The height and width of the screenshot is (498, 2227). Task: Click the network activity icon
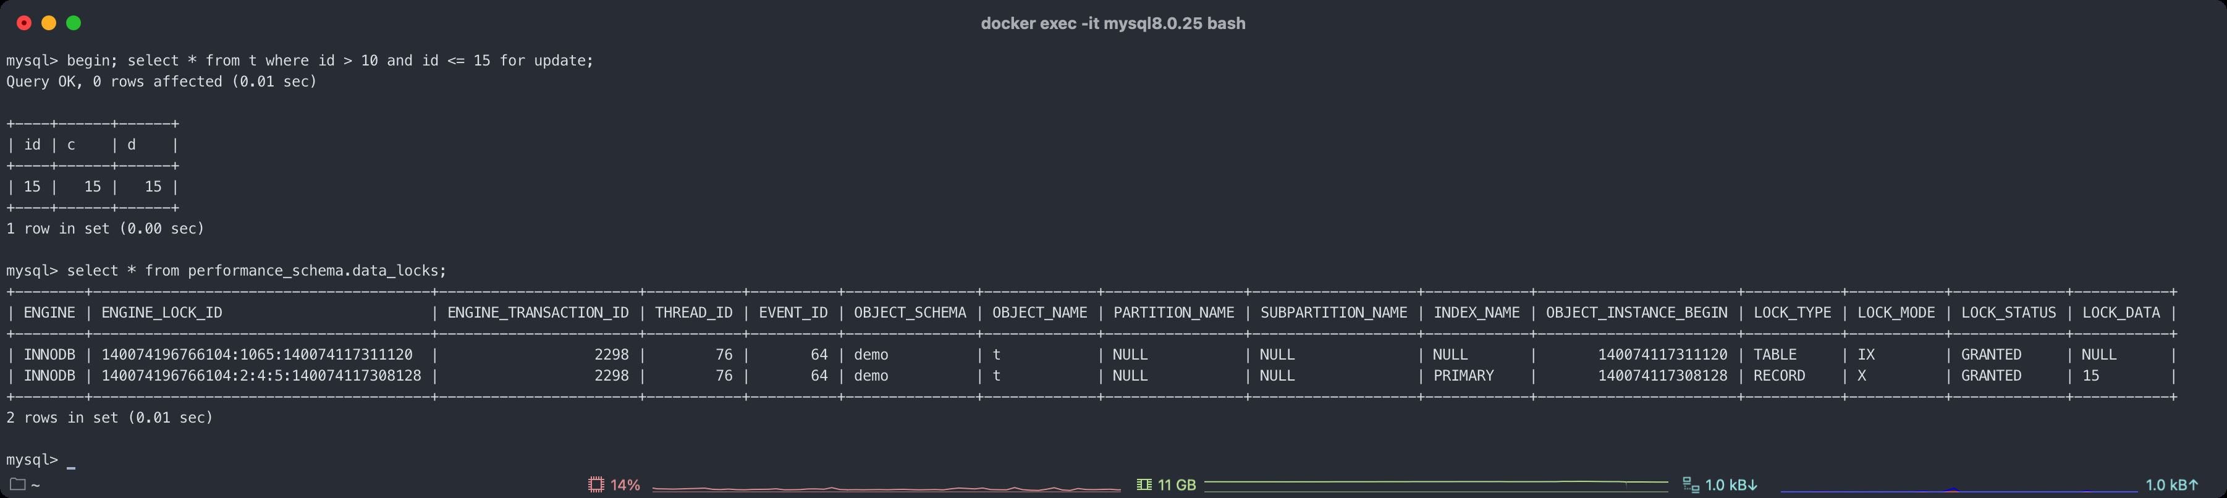click(1691, 485)
